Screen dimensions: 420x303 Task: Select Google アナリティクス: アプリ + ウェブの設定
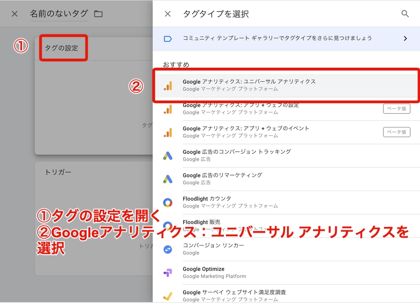[x=241, y=109]
